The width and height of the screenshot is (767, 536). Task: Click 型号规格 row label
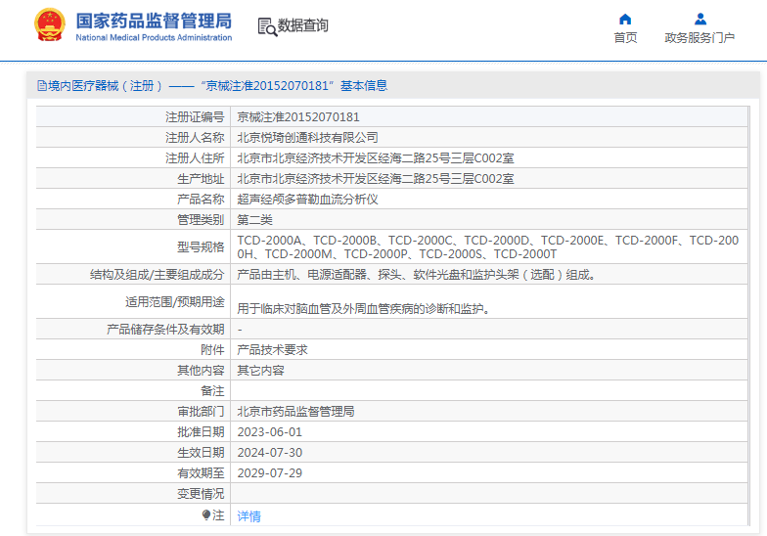(x=200, y=246)
